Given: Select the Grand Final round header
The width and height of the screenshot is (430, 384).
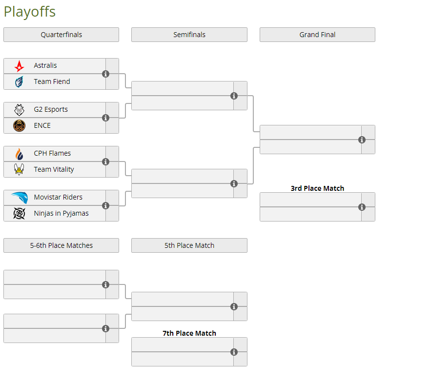Looking at the screenshot, I should point(317,35).
